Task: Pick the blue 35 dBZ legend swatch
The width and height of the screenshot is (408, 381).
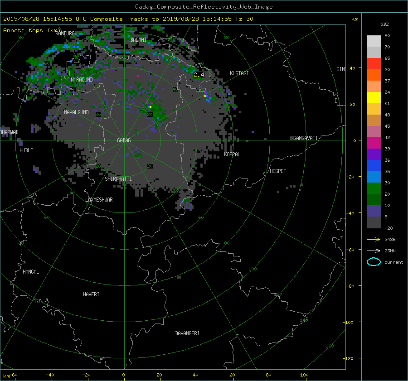Action: [x=374, y=166]
